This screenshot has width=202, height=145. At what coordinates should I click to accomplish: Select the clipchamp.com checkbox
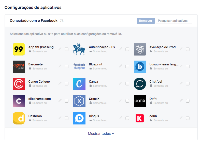67,101
